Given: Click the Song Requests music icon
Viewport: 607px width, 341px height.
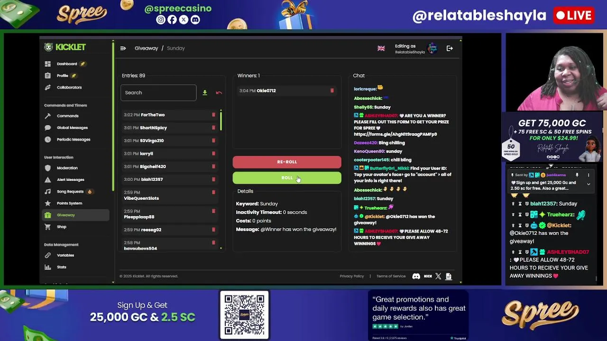Looking at the screenshot, I should pyautogui.click(x=47, y=192).
